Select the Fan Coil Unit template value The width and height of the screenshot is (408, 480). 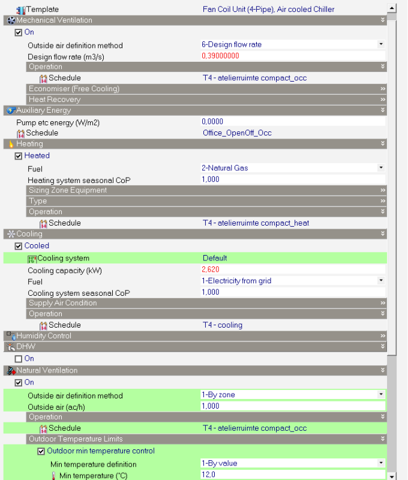click(268, 10)
